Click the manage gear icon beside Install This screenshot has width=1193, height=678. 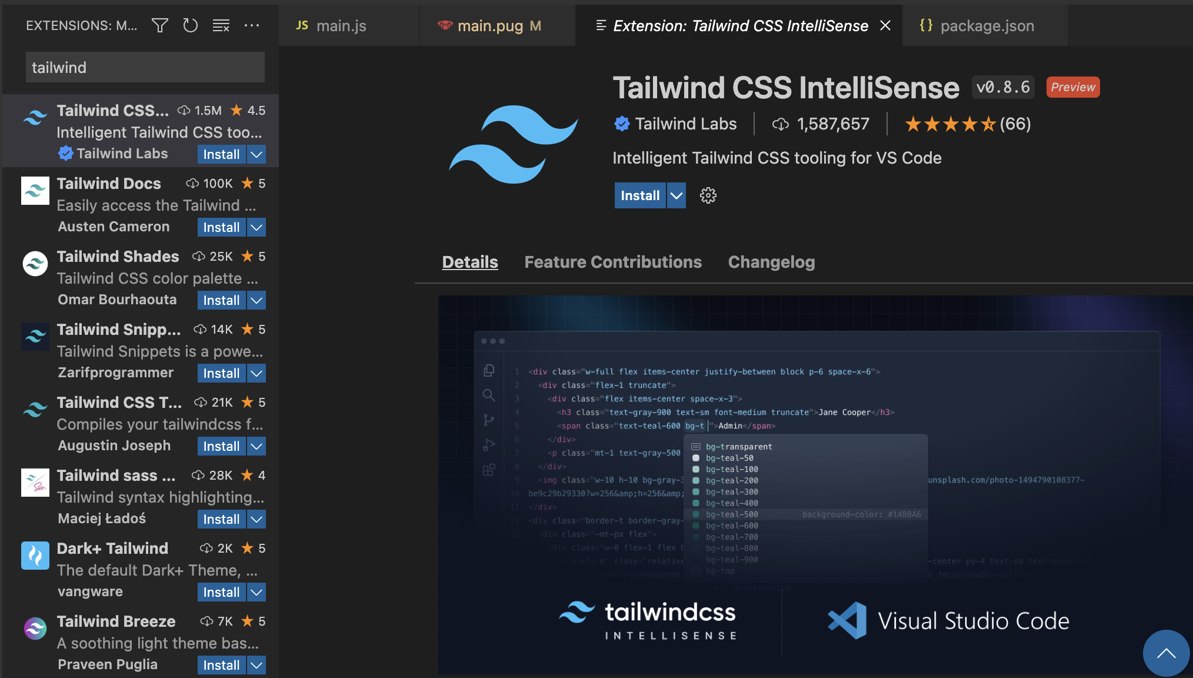coord(708,195)
